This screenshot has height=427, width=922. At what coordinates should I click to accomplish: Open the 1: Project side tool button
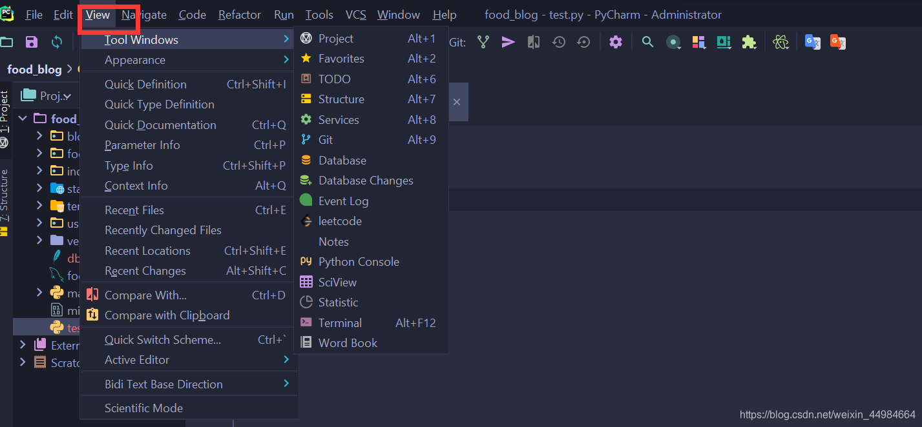coord(5,119)
